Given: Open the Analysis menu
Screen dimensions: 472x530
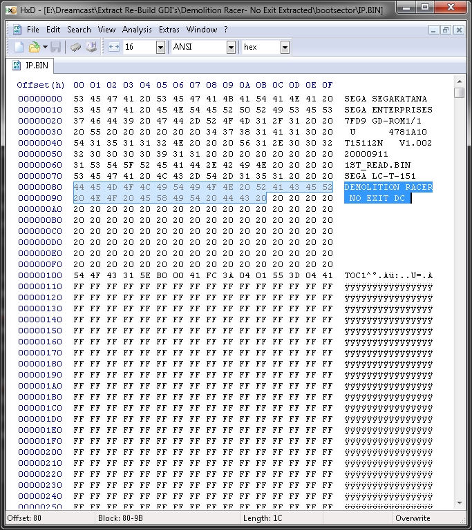Looking at the screenshot, I should pyautogui.click(x=137, y=30).
